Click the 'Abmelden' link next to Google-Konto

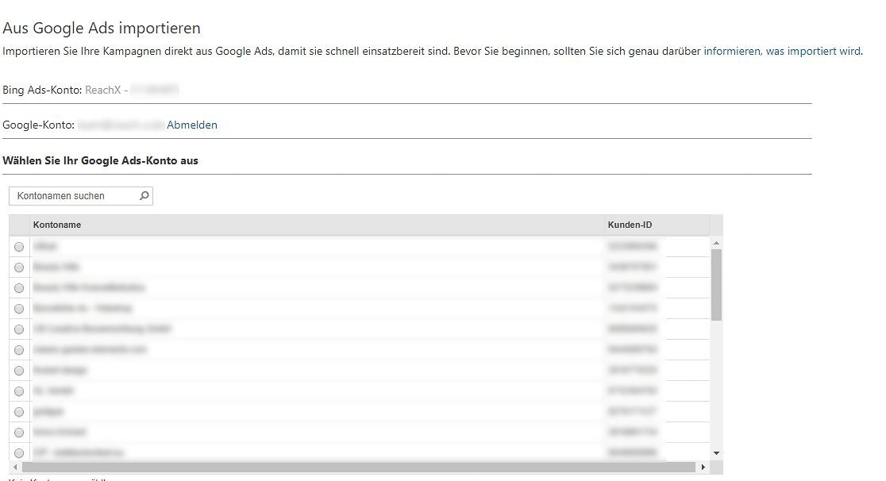tap(191, 125)
